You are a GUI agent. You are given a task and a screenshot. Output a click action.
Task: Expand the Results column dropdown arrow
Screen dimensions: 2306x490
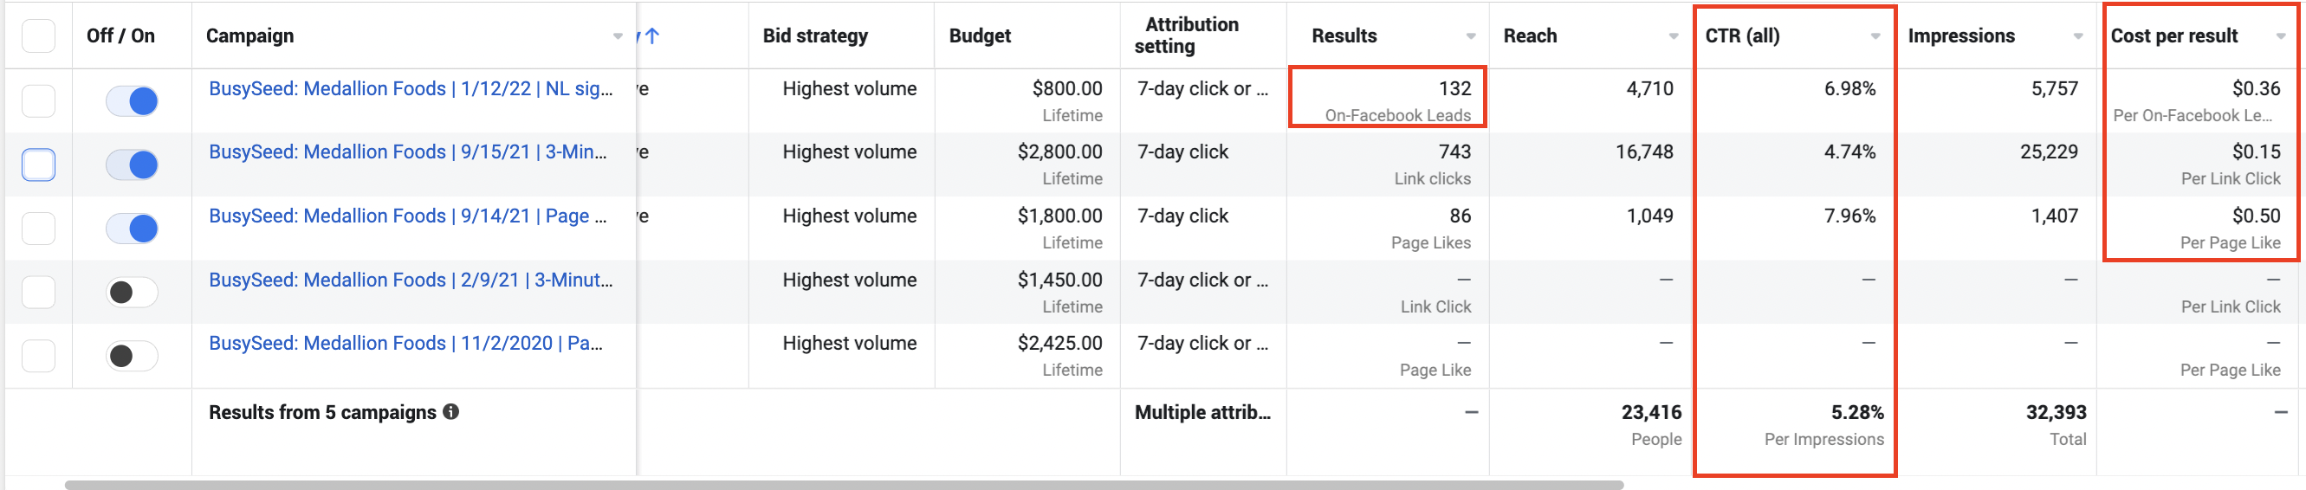click(x=1471, y=36)
